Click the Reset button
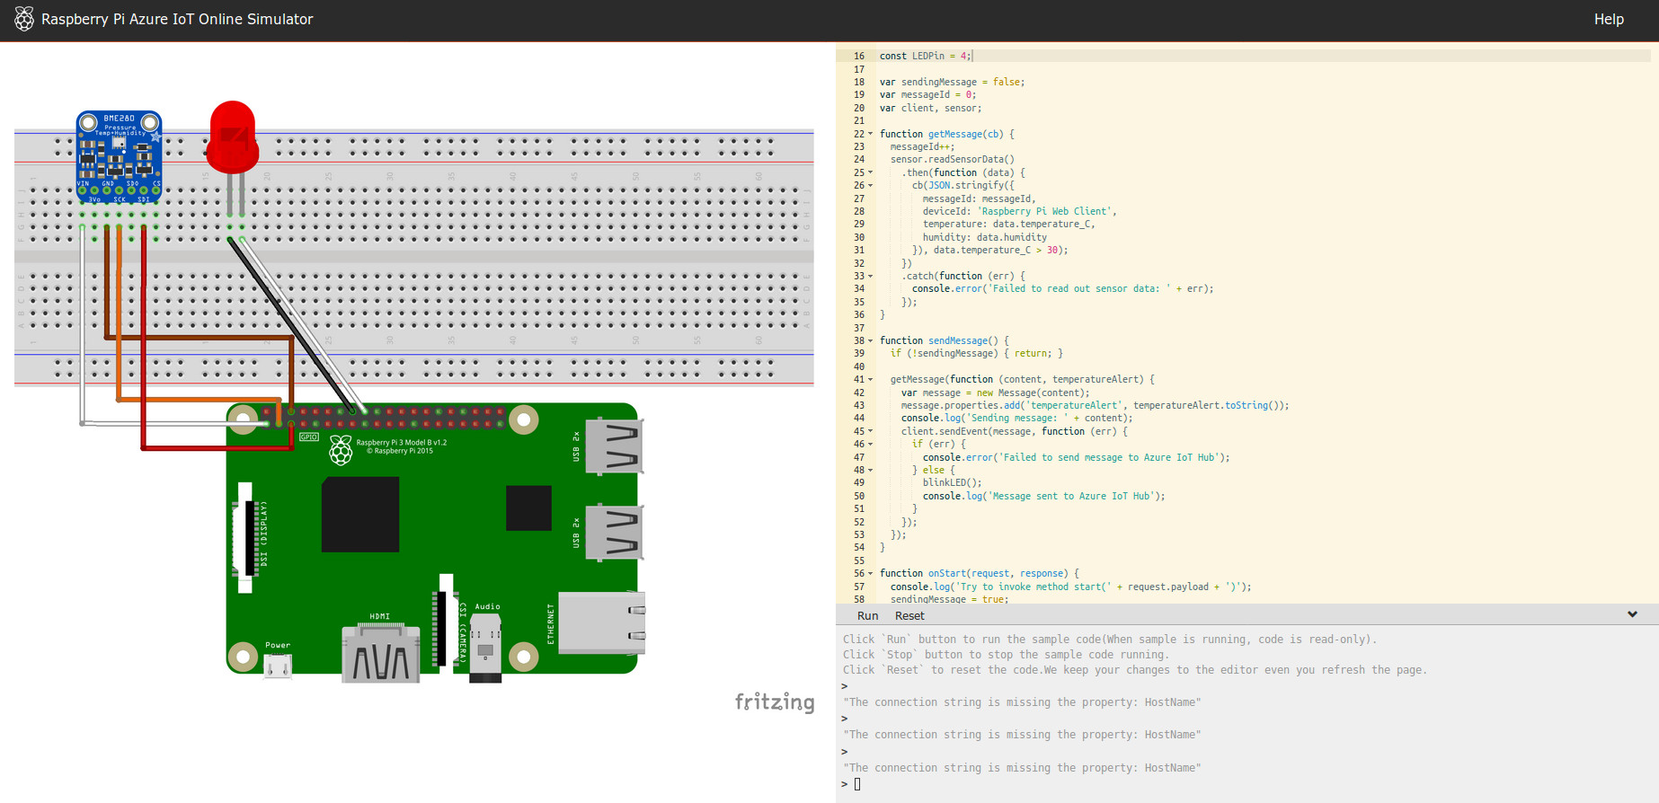 [x=909, y=616]
